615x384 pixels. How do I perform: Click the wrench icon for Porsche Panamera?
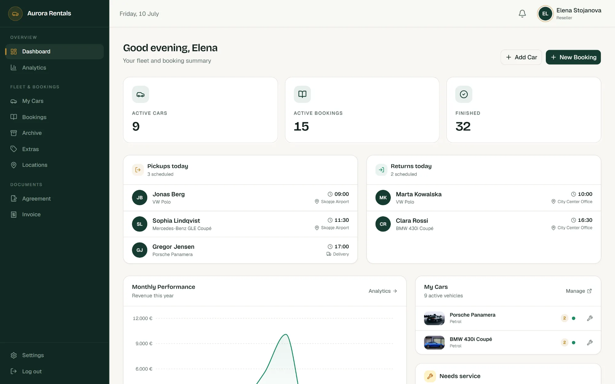[x=589, y=318]
